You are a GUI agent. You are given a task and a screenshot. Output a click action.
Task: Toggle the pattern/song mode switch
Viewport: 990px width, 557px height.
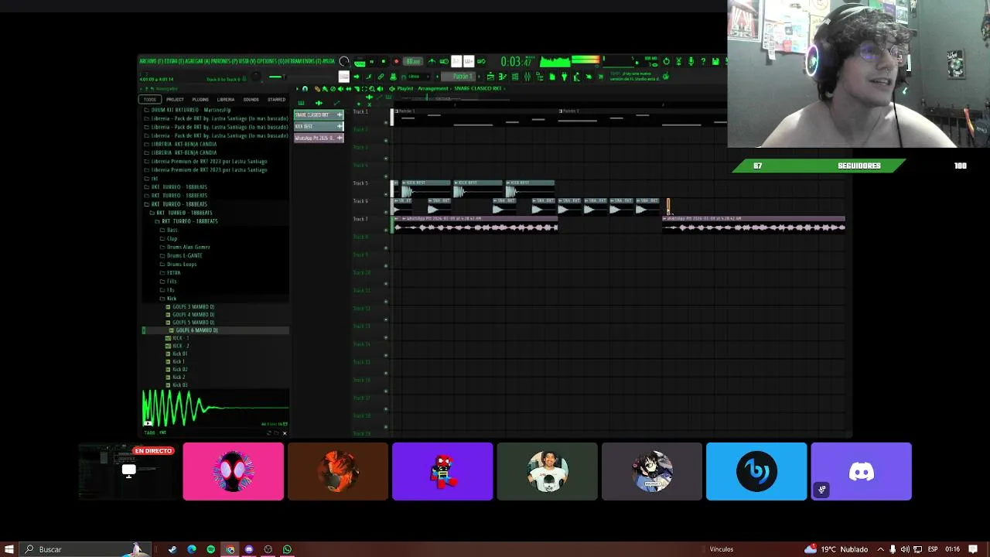click(359, 61)
